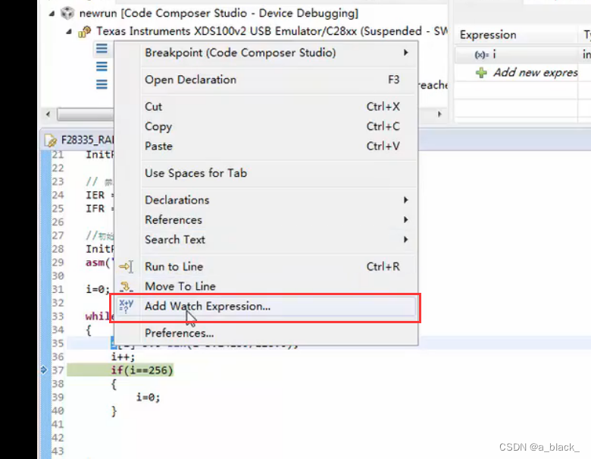Click the IFR code line 25
Viewport: 591px width, 459px height.
tap(99, 209)
